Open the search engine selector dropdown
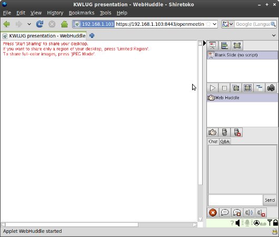 click(x=228, y=24)
